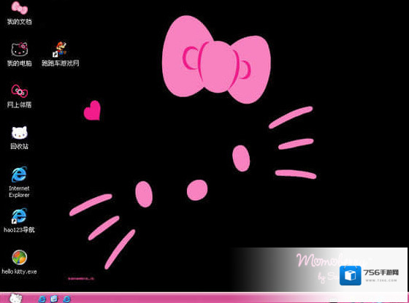Select the 我的电脑 Hello Kitty face icon

click(x=19, y=50)
